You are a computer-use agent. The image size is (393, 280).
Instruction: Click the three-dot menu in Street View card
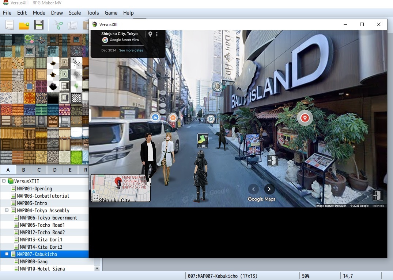click(x=157, y=34)
